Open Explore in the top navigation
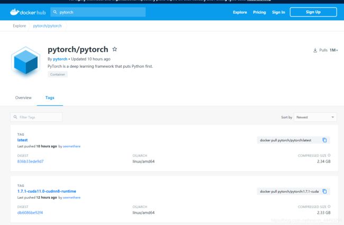The image size is (344, 225). [240, 12]
